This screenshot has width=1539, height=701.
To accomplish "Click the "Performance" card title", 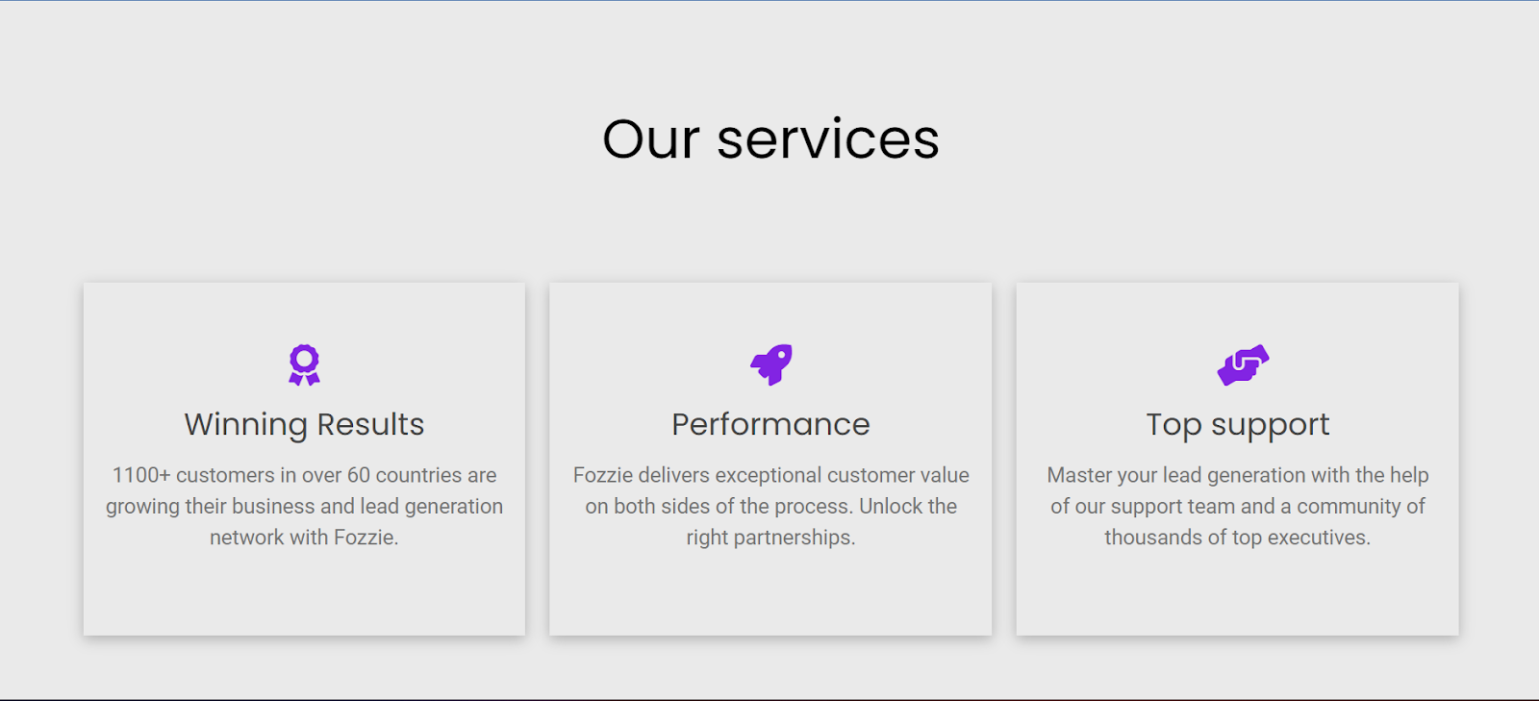I will pos(770,424).
